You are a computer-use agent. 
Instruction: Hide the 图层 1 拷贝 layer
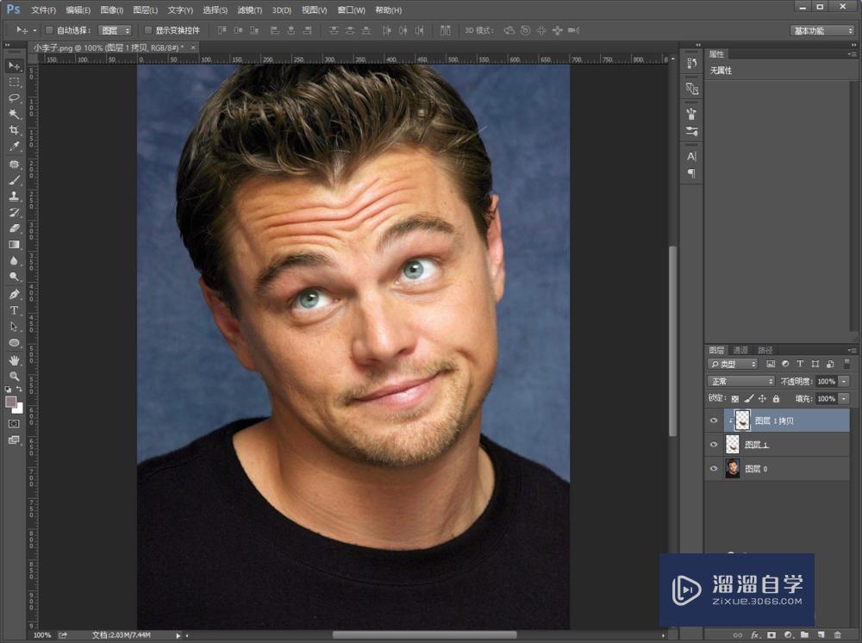pos(713,421)
